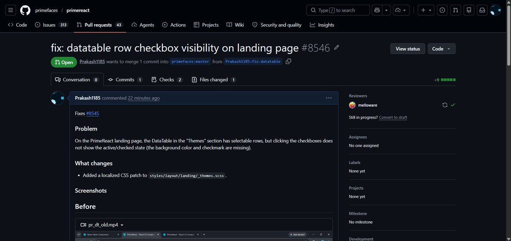Select the Conversation tab
Viewport: 511px width, 241px height.
pos(77,79)
